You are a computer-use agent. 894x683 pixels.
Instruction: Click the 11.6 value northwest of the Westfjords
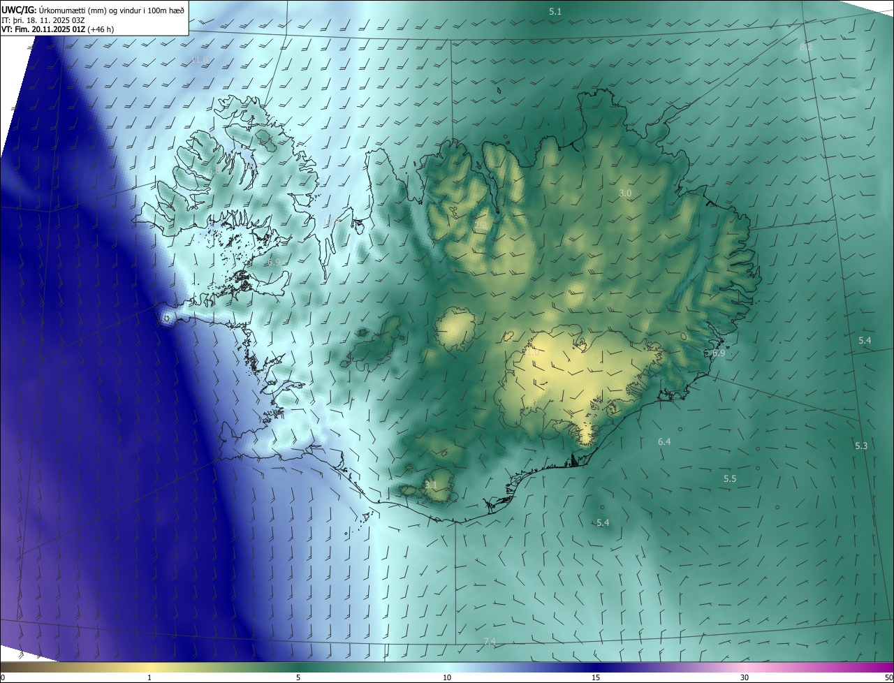click(x=200, y=60)
